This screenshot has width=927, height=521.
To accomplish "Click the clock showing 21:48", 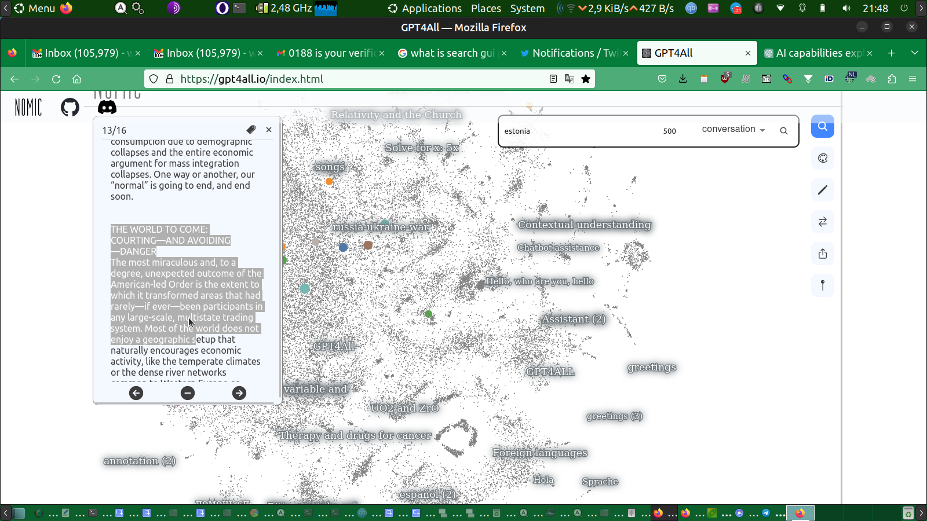I will click(875, 8).
